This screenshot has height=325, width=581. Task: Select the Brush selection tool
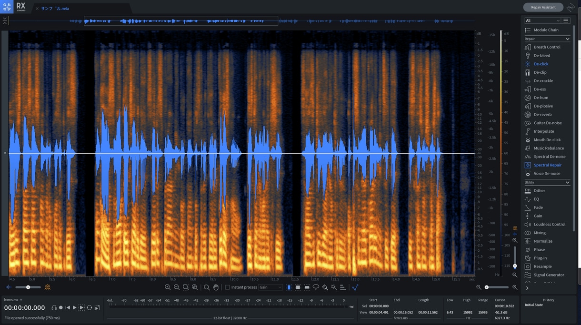click(x=325, y=287)
